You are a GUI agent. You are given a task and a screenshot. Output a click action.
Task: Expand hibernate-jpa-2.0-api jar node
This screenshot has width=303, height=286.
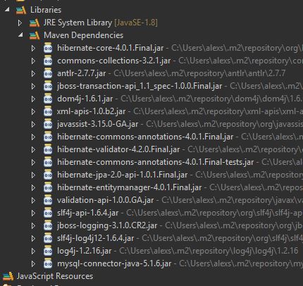[33, 175]
